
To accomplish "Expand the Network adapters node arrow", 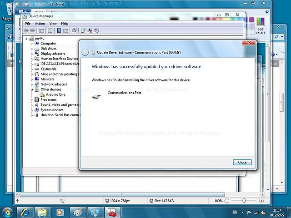I will coord(32,84).
